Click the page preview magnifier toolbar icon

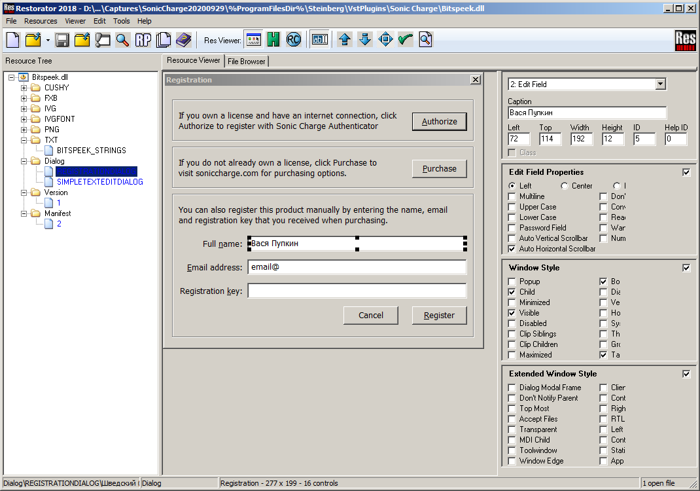pos(426,40)
